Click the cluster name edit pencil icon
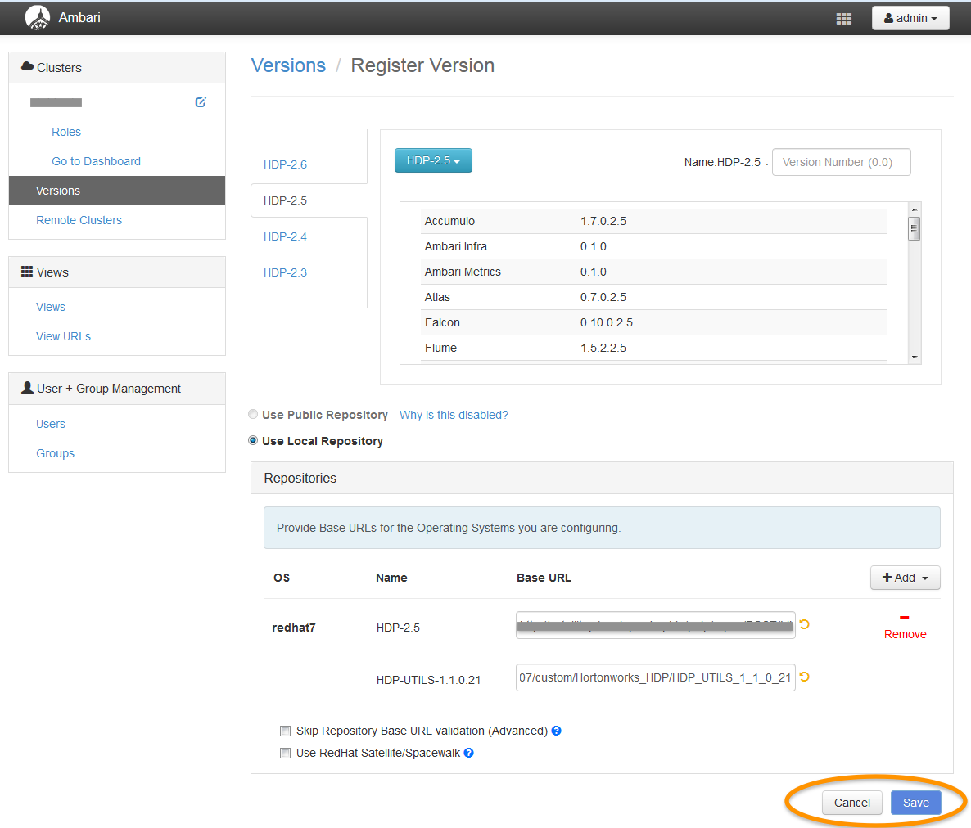The height and width of the screenshot is (828, 971). (201, 102)
